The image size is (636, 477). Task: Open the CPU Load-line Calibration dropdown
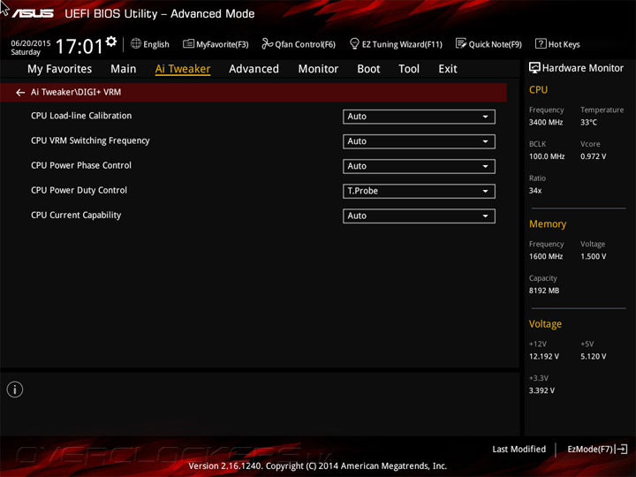[x=419, y=117]
